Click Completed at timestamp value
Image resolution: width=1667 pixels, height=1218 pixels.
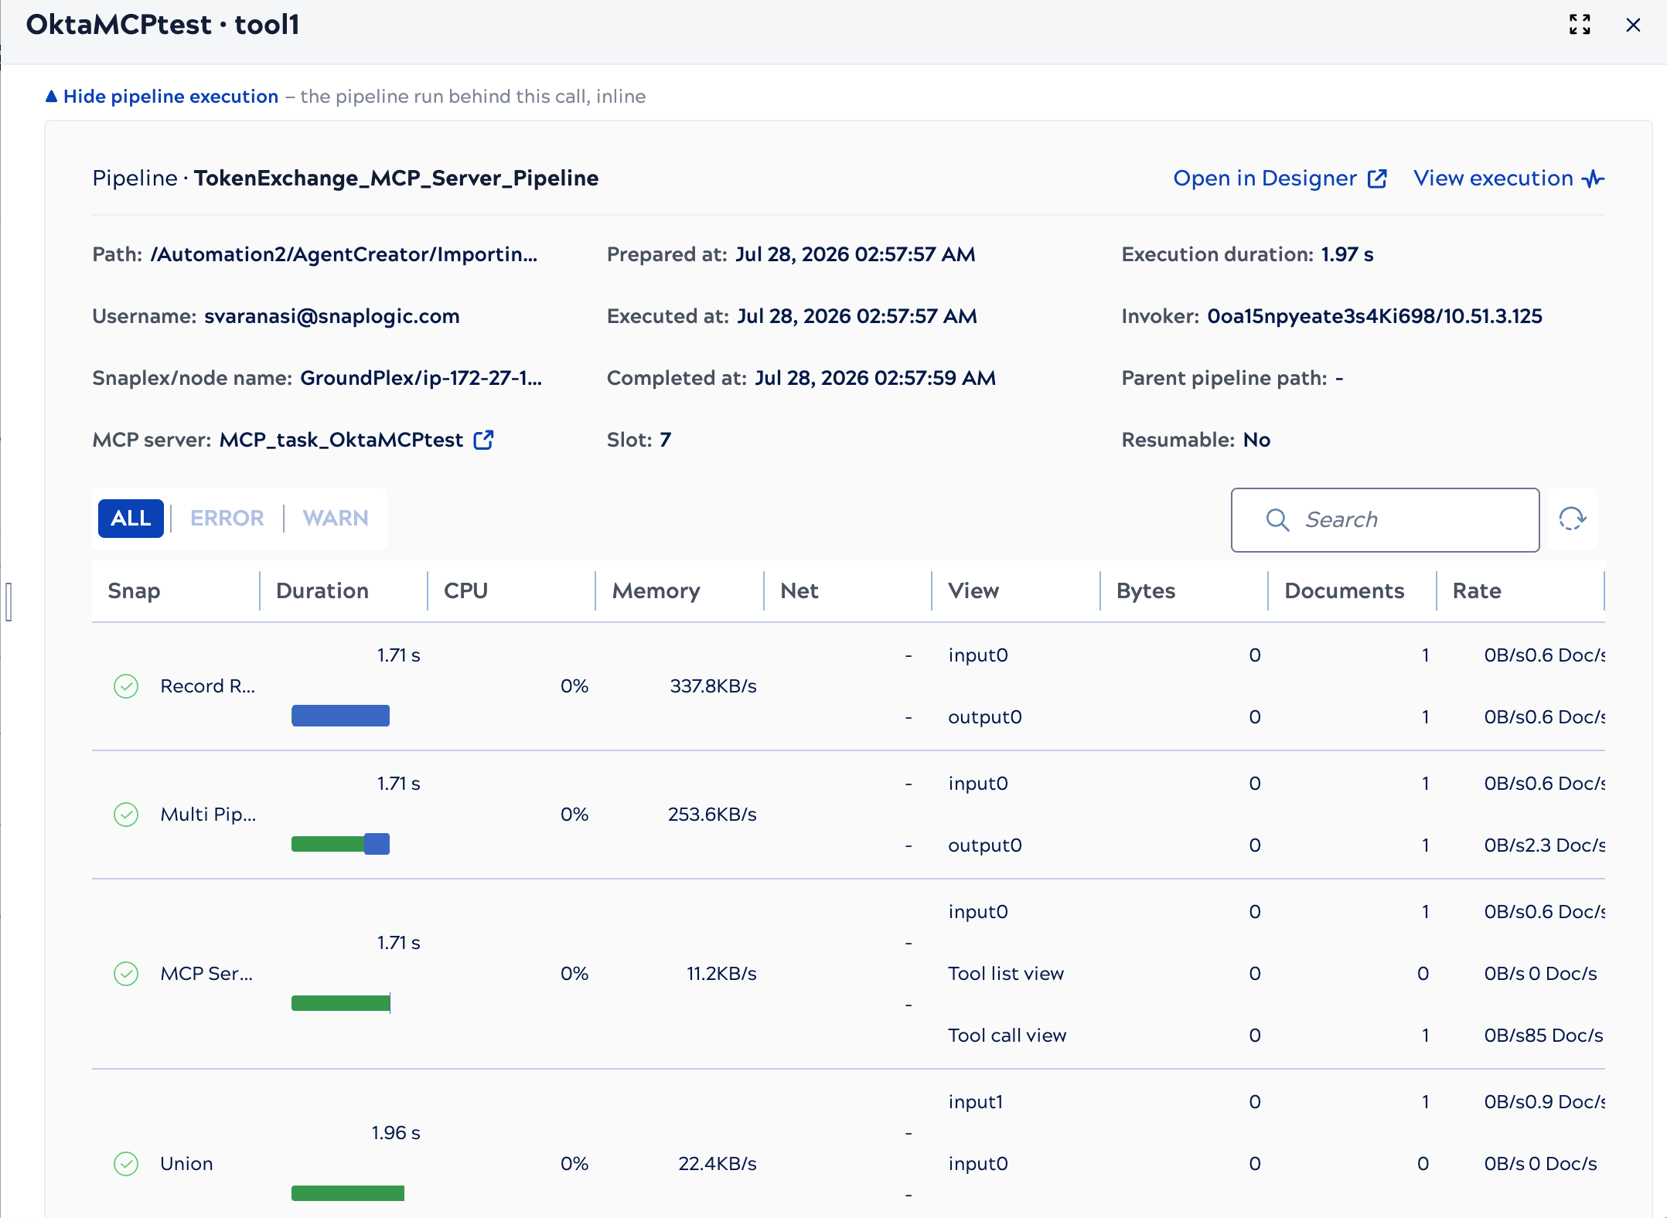point(875,378)
